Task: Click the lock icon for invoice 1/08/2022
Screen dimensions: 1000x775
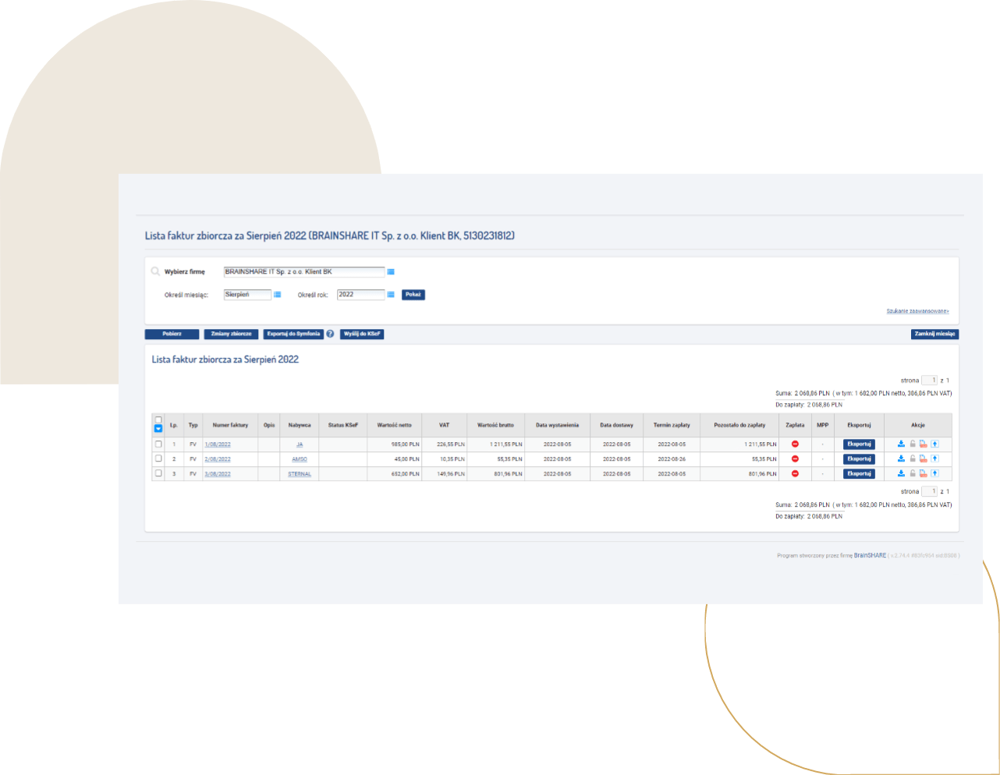Action: [x=913, y=444]
